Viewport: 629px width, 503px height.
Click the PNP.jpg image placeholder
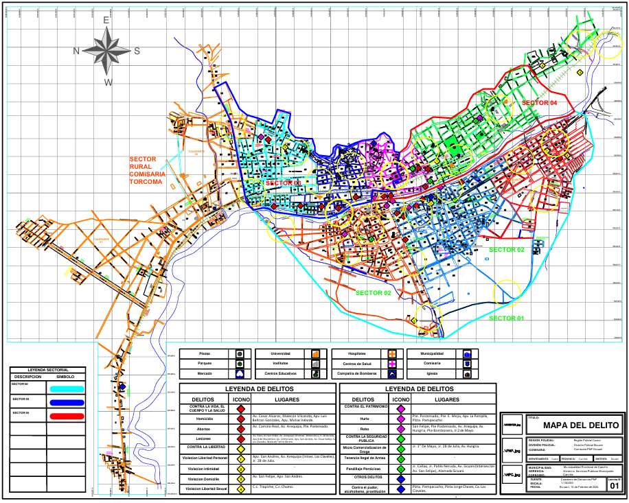pyautogui.click(x=512, y=451)
